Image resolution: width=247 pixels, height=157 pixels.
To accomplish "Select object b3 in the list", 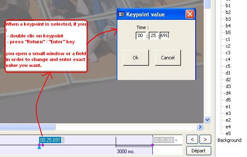I will pyautogui.click(x=228, y=19).
